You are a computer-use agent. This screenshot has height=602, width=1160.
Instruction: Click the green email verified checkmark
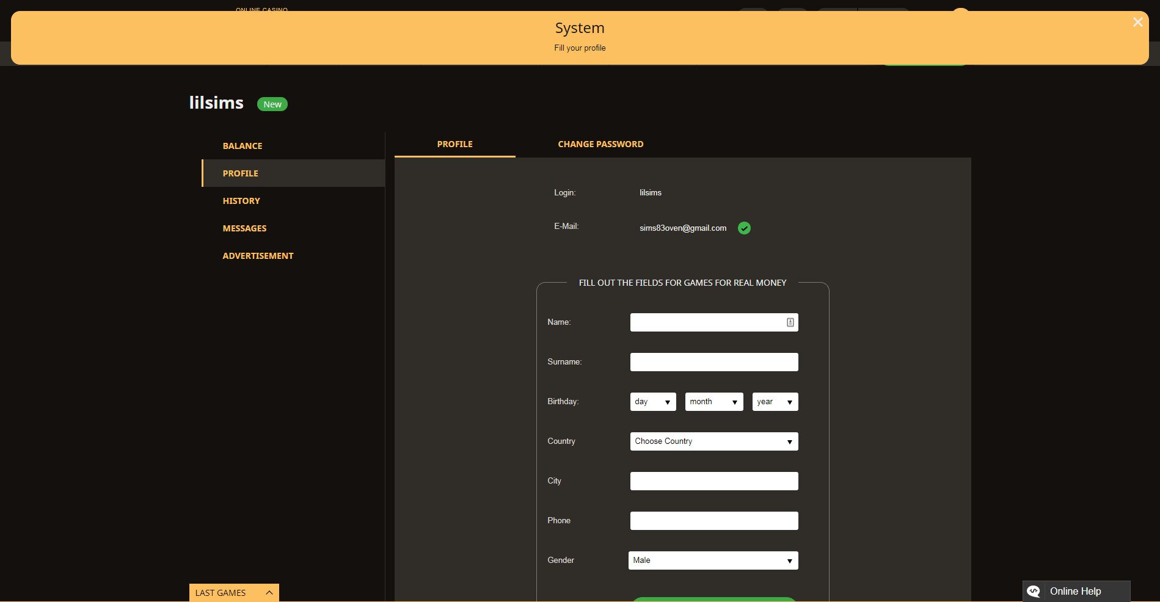tap(744, 228)
